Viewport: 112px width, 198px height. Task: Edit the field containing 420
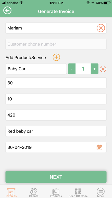tap(56, 115)
